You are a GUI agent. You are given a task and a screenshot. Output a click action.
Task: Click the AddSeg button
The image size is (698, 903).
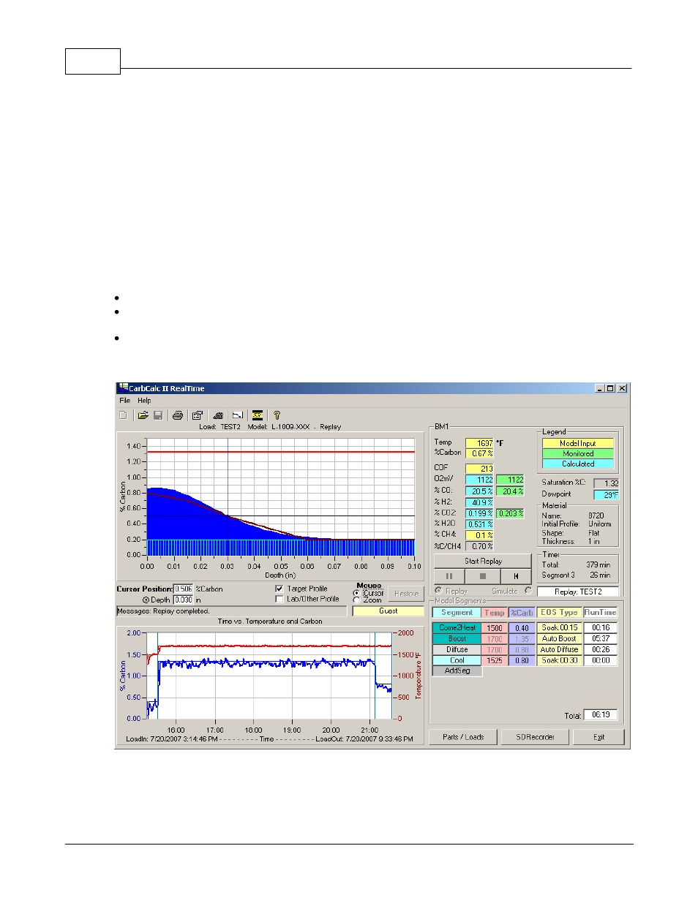click(457, 670)
